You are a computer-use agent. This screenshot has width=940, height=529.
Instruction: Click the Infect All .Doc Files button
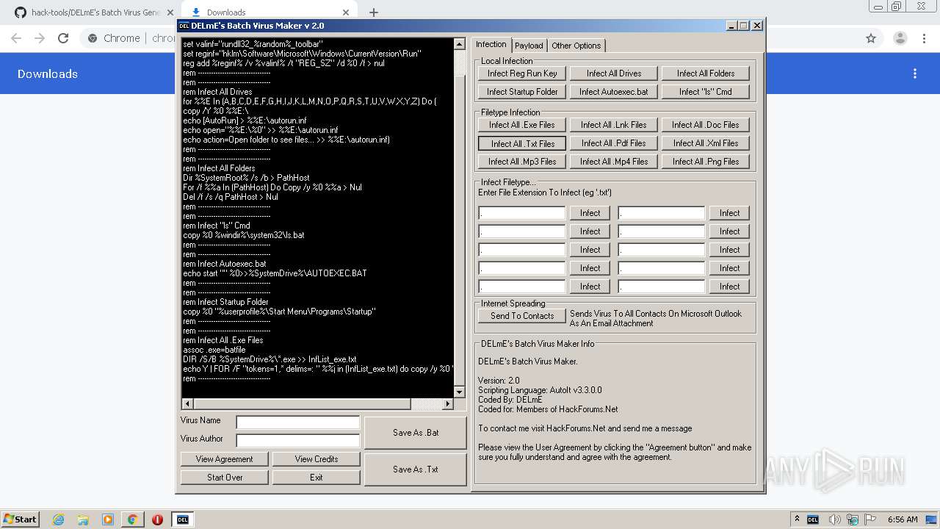pos(706,125)
